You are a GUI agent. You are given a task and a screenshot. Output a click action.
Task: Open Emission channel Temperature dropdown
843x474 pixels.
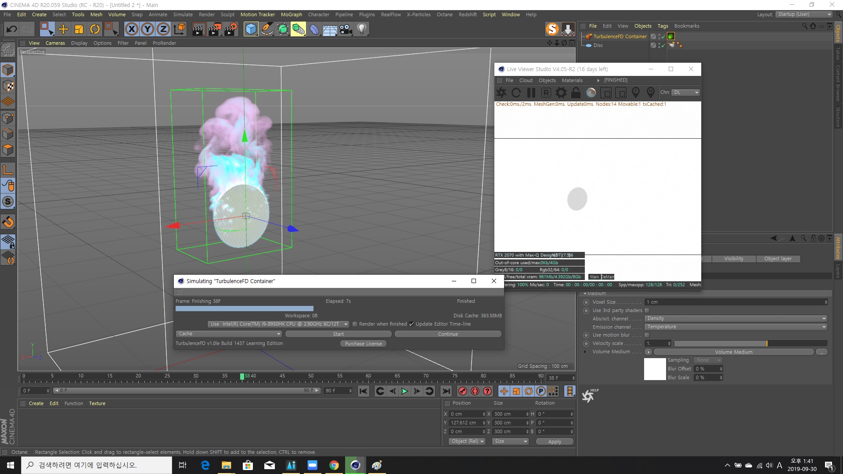736,327
